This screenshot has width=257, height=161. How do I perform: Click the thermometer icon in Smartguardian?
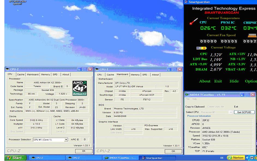point(194,21)
